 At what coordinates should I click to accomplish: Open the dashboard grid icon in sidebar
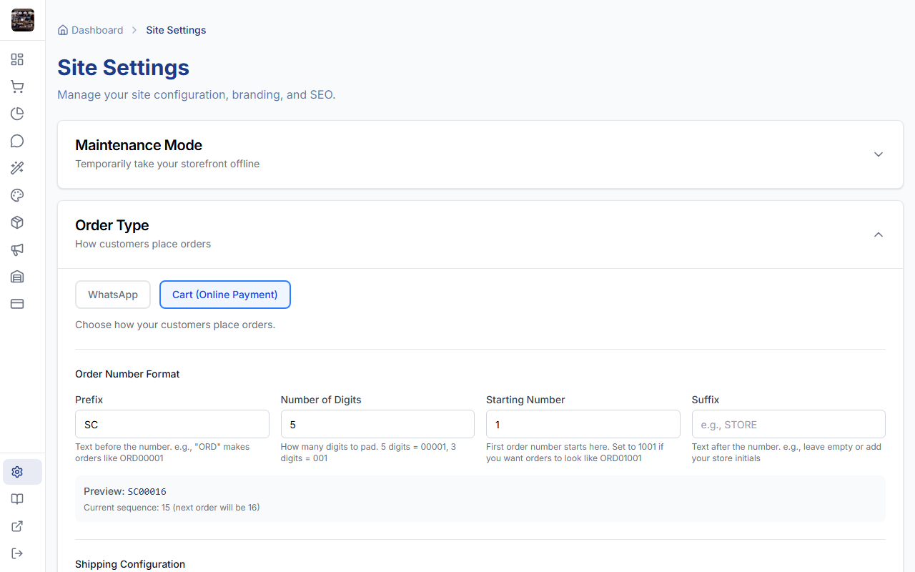[x=17, y=59]
